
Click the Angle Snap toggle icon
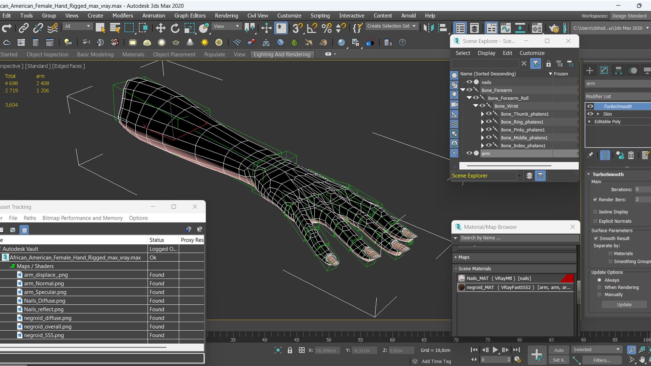312,28
